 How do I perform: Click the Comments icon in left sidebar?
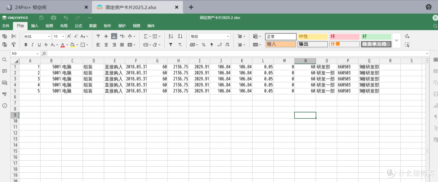tap(4, 71)
